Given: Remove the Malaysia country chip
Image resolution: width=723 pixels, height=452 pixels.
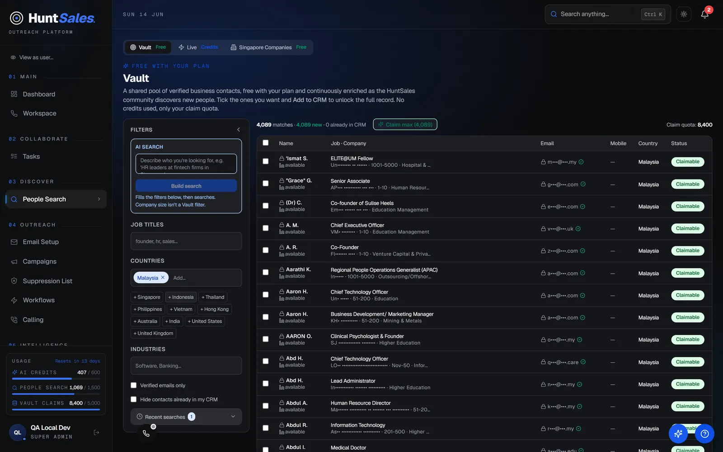Looking at the screenshot, I should pyautogui.click(x=163, y=278).
